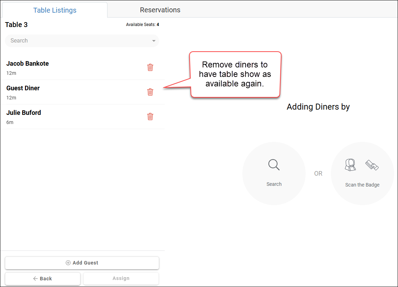Click the trash icon beside Julie Buford
398x287 pixels.
(150, 117)
